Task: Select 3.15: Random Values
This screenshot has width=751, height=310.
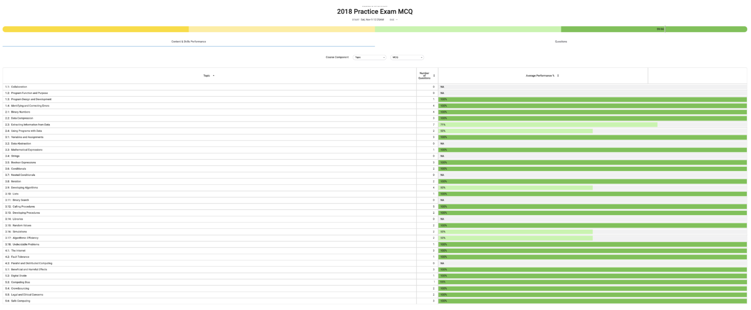Action: coord(18,225)
